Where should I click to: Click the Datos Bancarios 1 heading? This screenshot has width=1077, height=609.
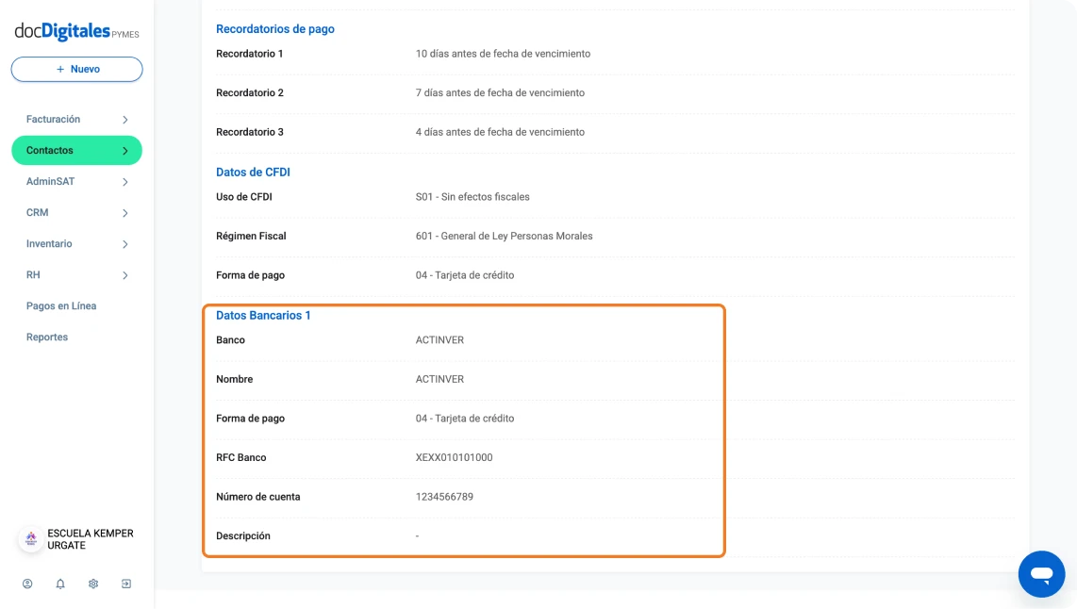263,315
